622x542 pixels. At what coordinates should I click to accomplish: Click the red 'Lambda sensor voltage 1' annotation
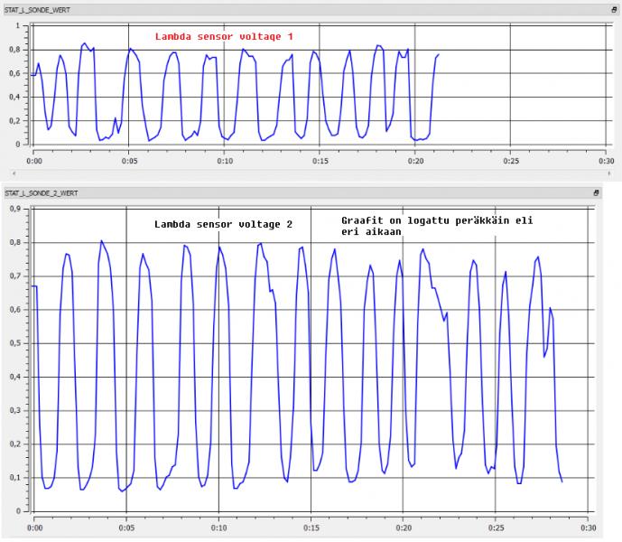click(224, 36)
